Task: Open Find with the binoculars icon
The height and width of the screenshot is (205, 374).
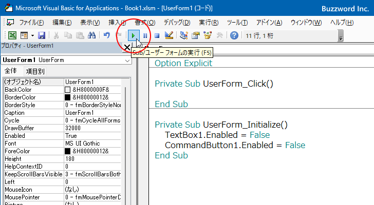Action: click(91, 35)
